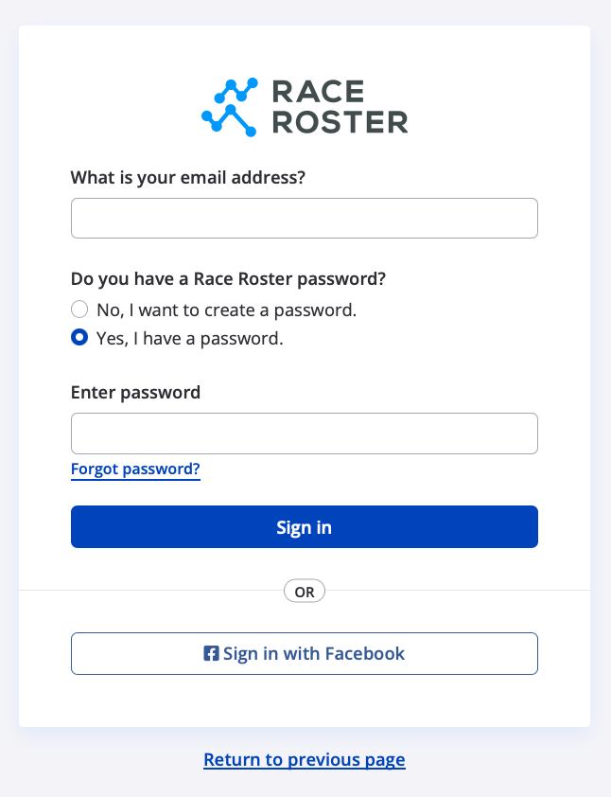Click the Facebook icon on the button
611x797 pixels.
click(212, 653)
